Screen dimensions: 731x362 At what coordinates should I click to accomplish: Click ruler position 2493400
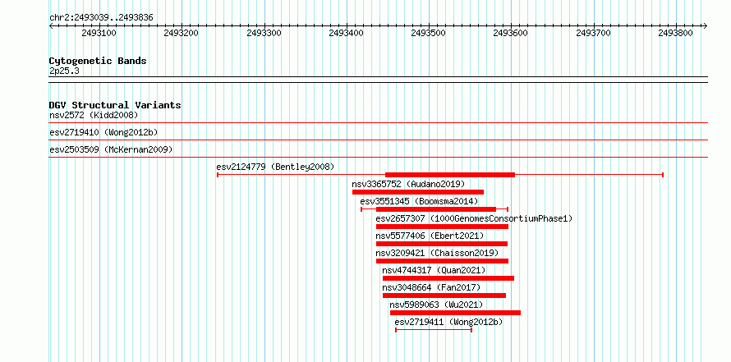[x=347, y=33]
